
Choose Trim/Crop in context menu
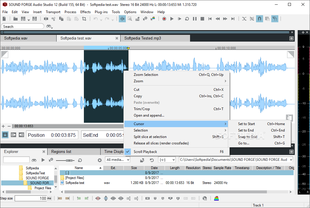pos(177,109)
